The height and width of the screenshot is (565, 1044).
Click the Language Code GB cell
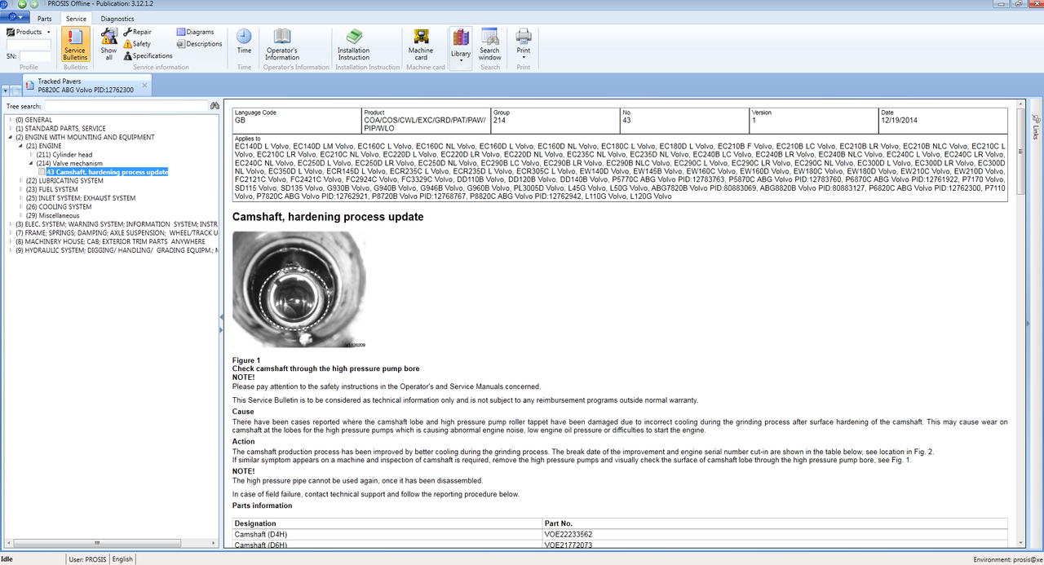pos(297,120)
